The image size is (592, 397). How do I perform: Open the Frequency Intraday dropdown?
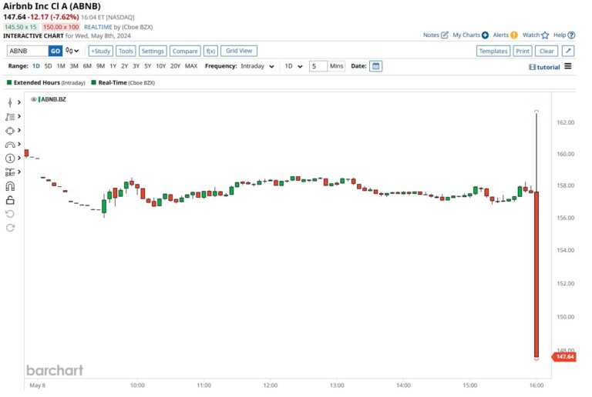[x=257, y=66]
